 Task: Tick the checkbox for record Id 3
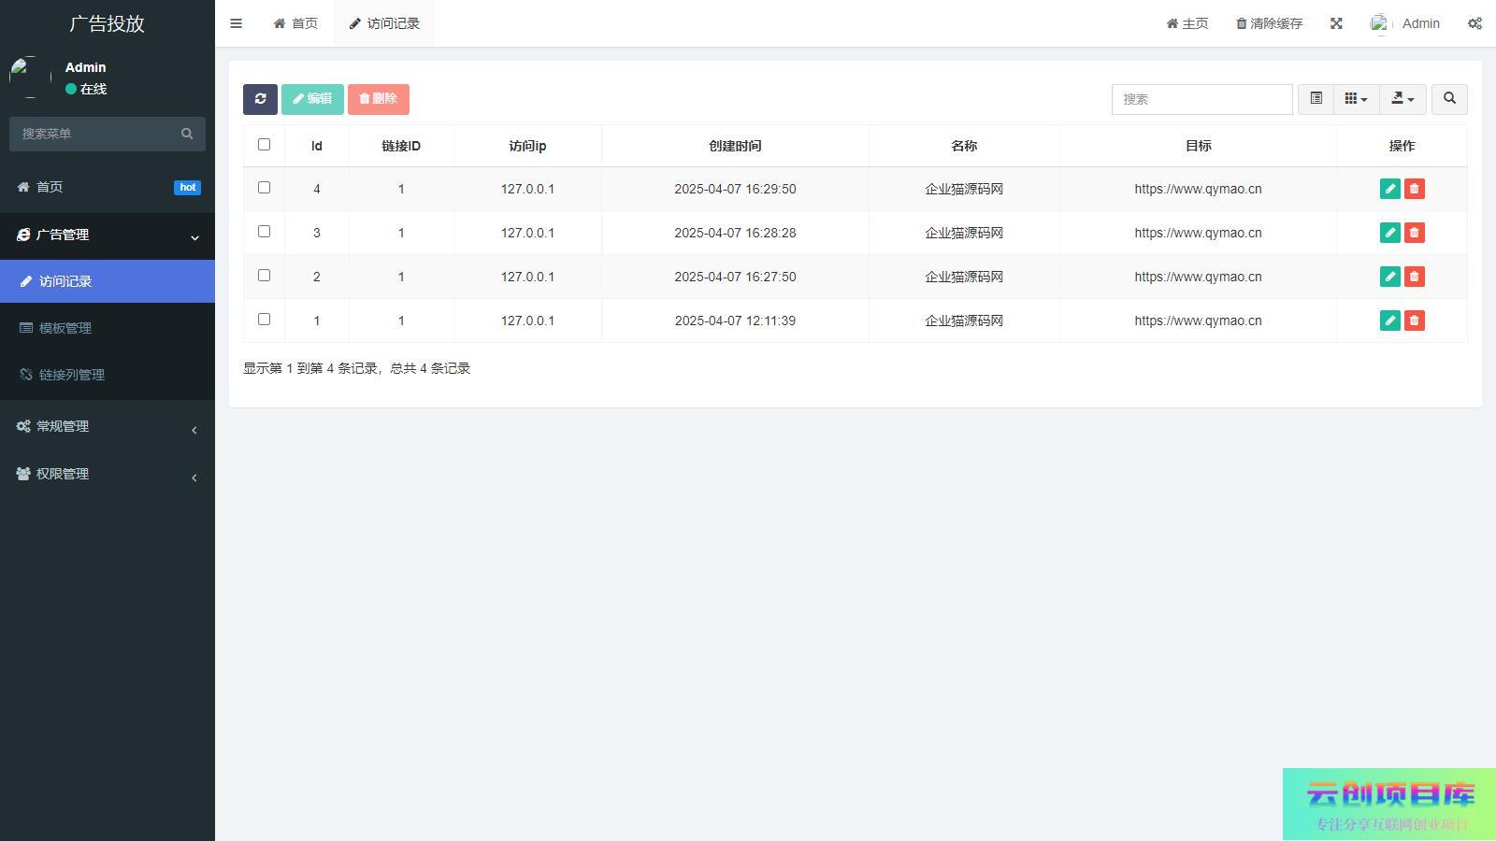coord(264,232)
